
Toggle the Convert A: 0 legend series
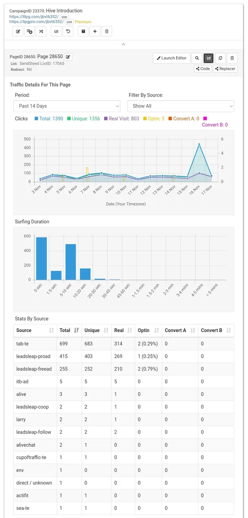[x=184, y=119]
